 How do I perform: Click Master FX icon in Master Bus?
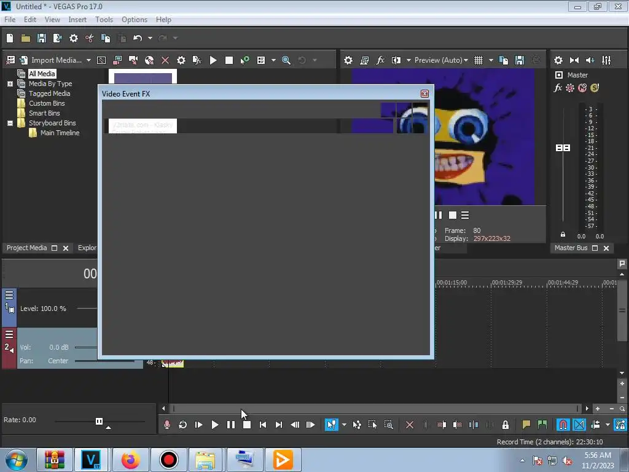click(558, 88)
